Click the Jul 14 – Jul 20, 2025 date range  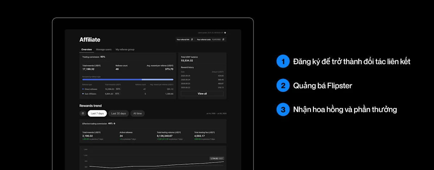[216, 114]
